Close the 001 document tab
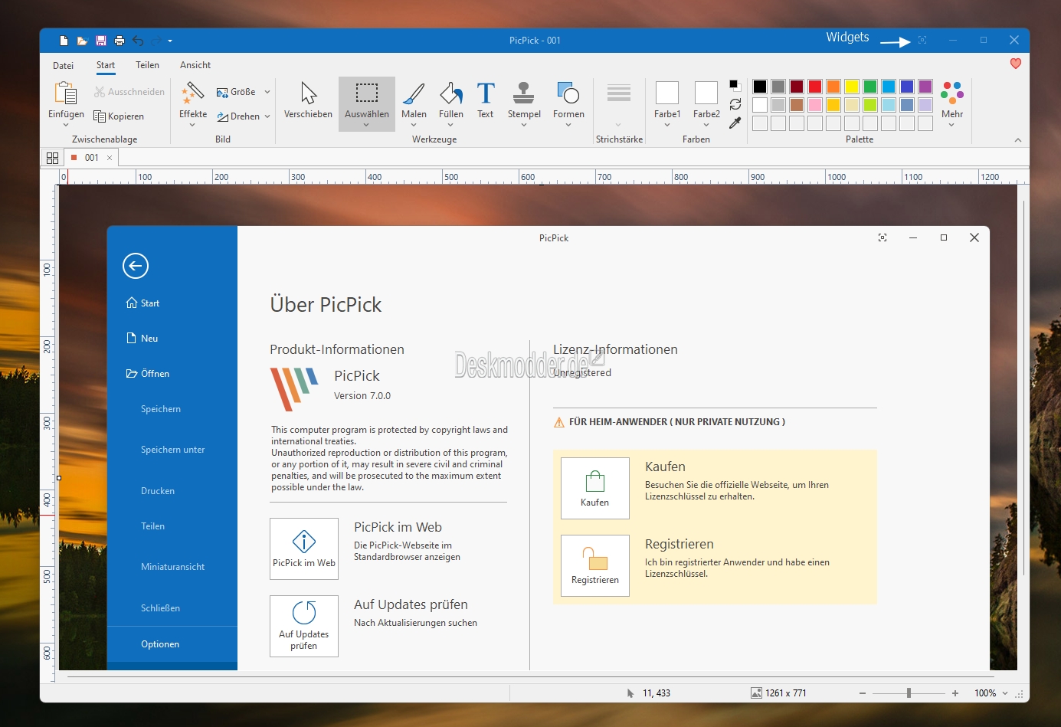 coord(110,158)
